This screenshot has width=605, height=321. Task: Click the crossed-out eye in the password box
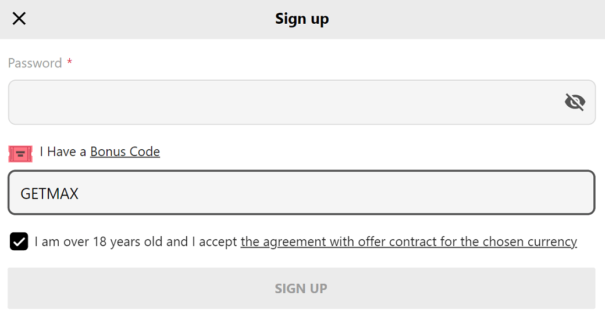pyautogui.click(x=575, y=102)
